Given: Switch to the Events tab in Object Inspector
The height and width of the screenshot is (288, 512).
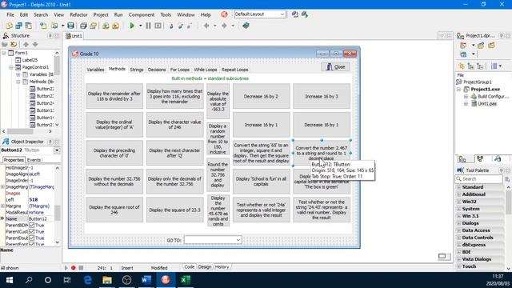Looking at the screenshot, I should click(34, 160).
